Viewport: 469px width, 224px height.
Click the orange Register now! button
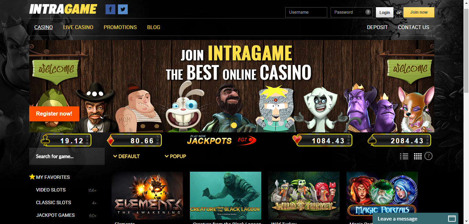(54, 114)
